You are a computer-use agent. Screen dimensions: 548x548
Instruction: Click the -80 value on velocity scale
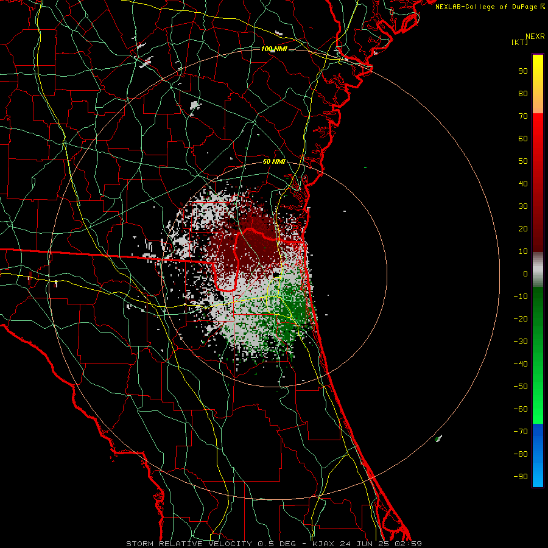coord(521,454)
